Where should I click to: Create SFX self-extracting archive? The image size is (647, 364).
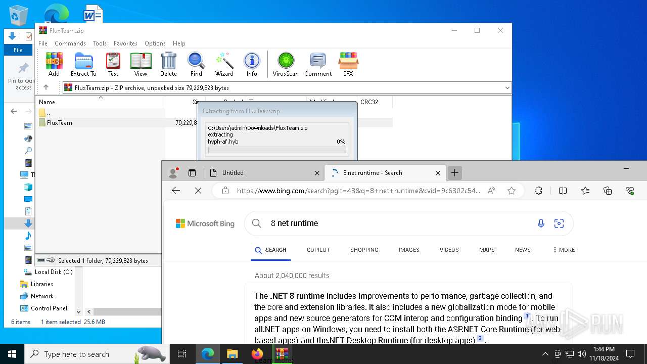tap(348, 64)
